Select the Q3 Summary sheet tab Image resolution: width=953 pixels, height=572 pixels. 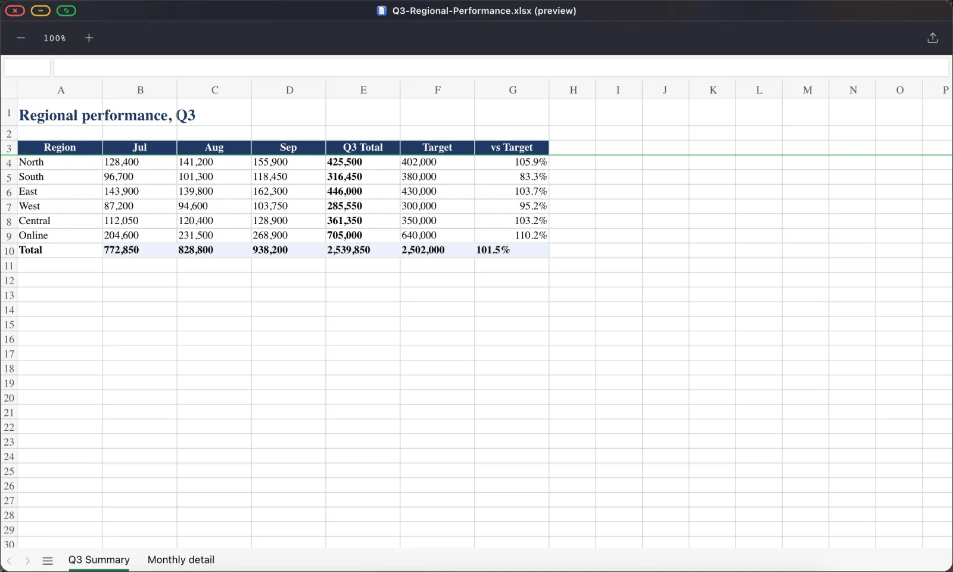[99, 560]
